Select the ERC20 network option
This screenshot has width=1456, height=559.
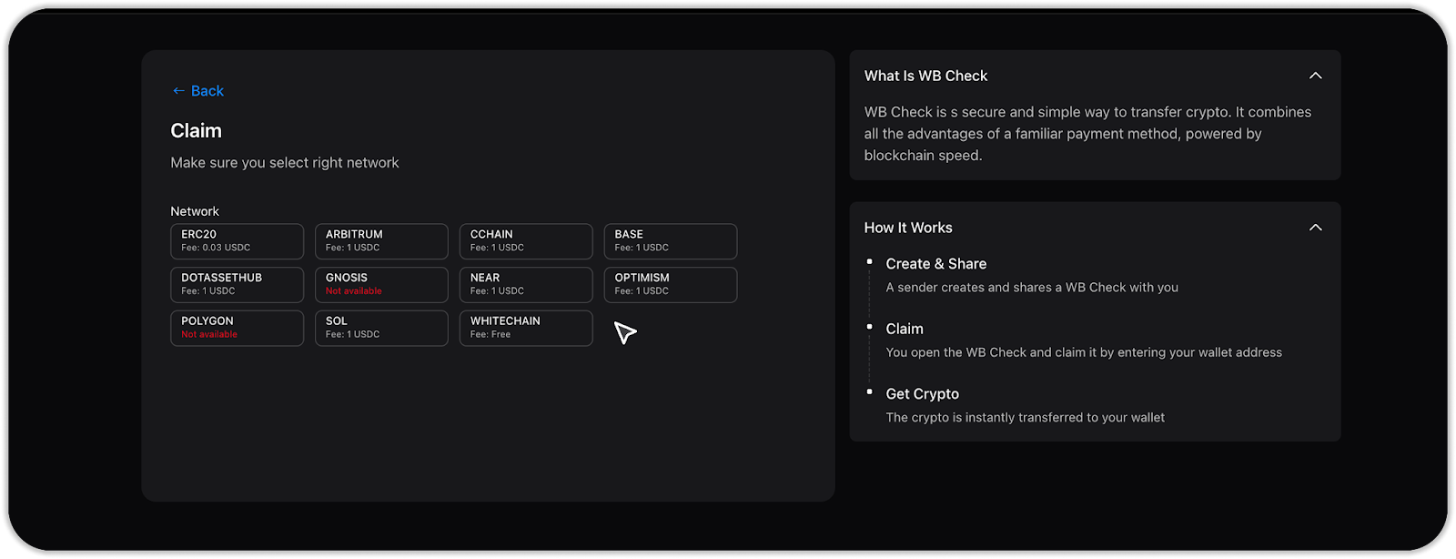coord(237,241)
